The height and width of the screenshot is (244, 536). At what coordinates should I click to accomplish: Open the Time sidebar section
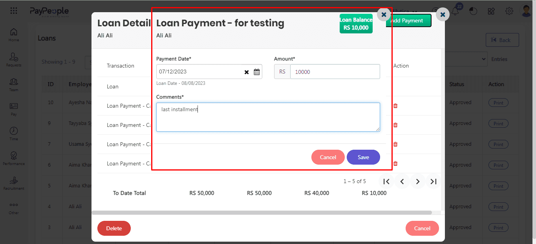(14, 134)
